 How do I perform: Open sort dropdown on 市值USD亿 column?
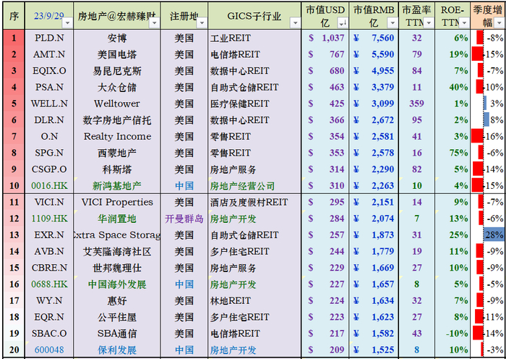tap(342, 23)
